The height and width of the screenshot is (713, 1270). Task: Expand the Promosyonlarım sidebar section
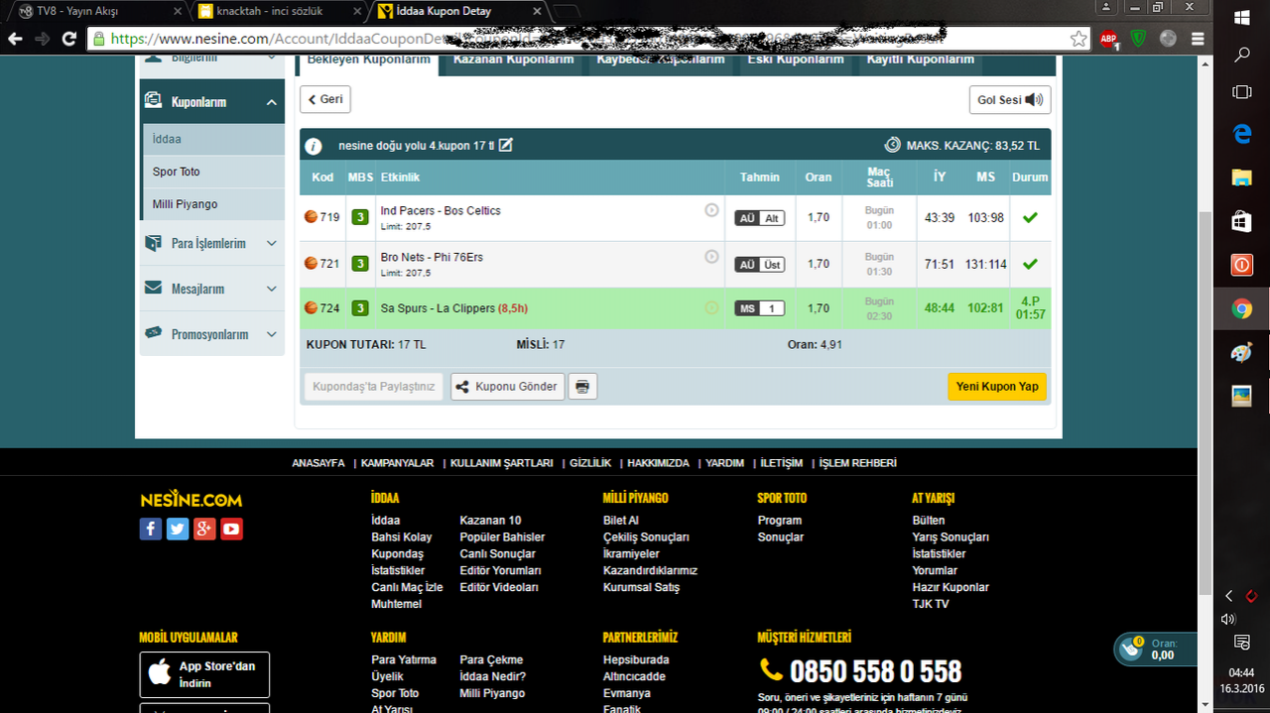click(x=212, y=334)
